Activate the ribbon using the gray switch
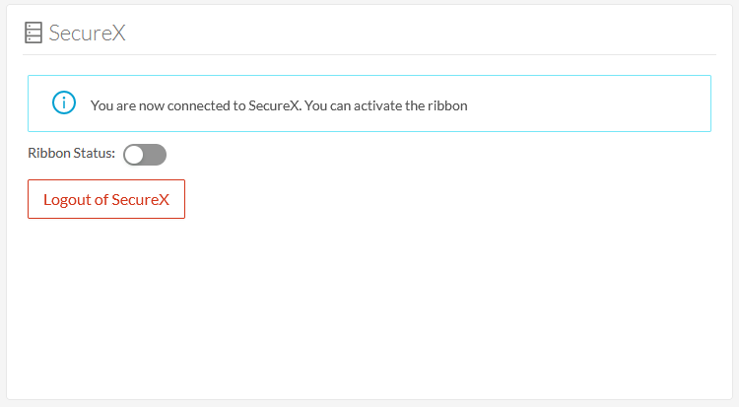The image size is (739, 407). coord(145,155)
